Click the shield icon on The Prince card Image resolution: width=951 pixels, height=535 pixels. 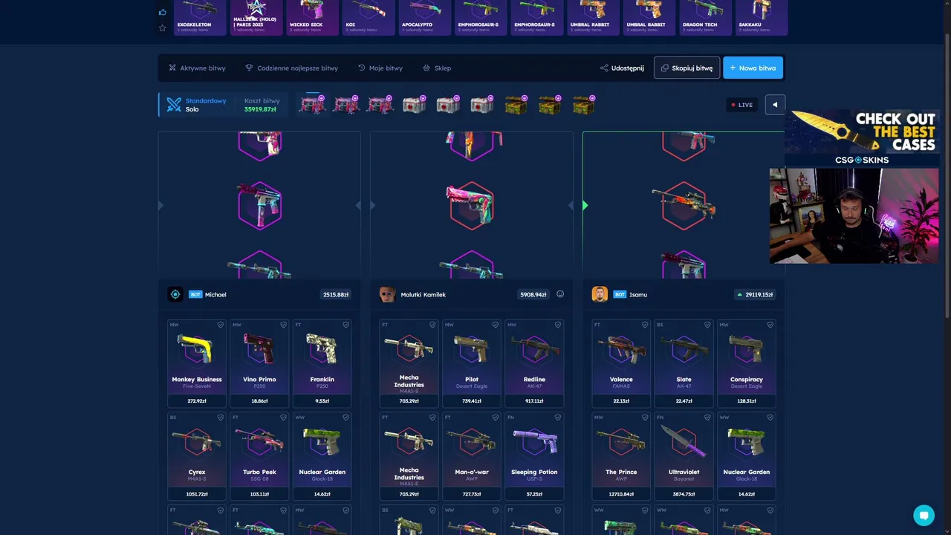(645, 418)
